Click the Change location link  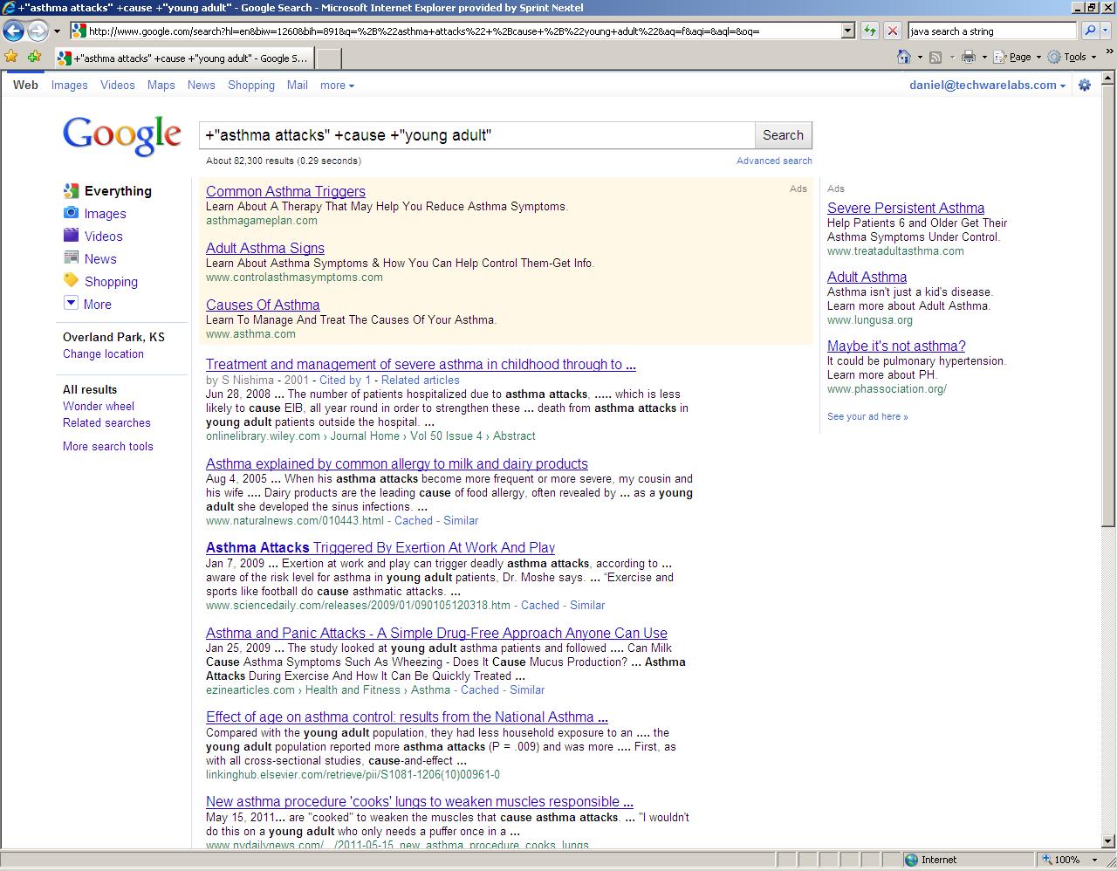(x=103, y=354)
